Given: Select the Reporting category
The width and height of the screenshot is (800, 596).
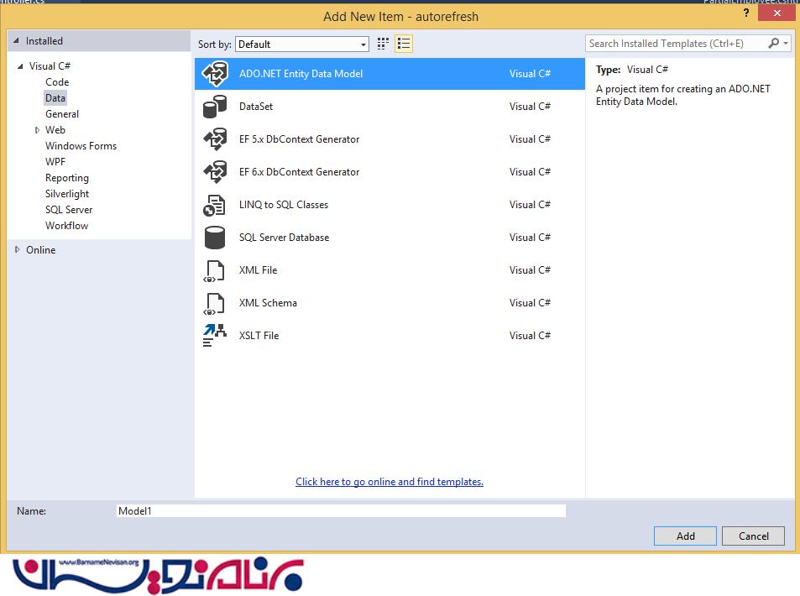Looking at the screenshot, I should coord(67,178).
